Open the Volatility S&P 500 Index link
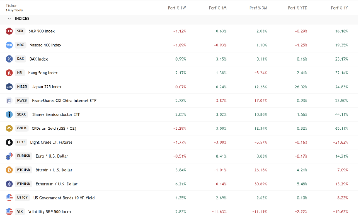Image resolution: width=358 pixels, height=217 pixels. click(x=50, y=212)
